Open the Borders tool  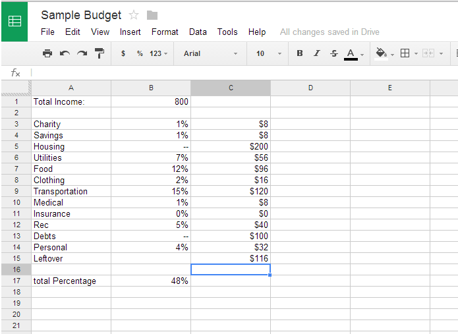405,53
